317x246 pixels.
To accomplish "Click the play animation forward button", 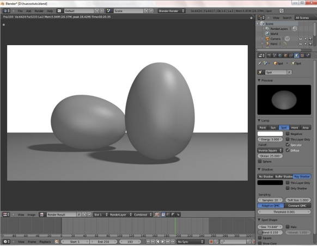I will coord(163,242).
